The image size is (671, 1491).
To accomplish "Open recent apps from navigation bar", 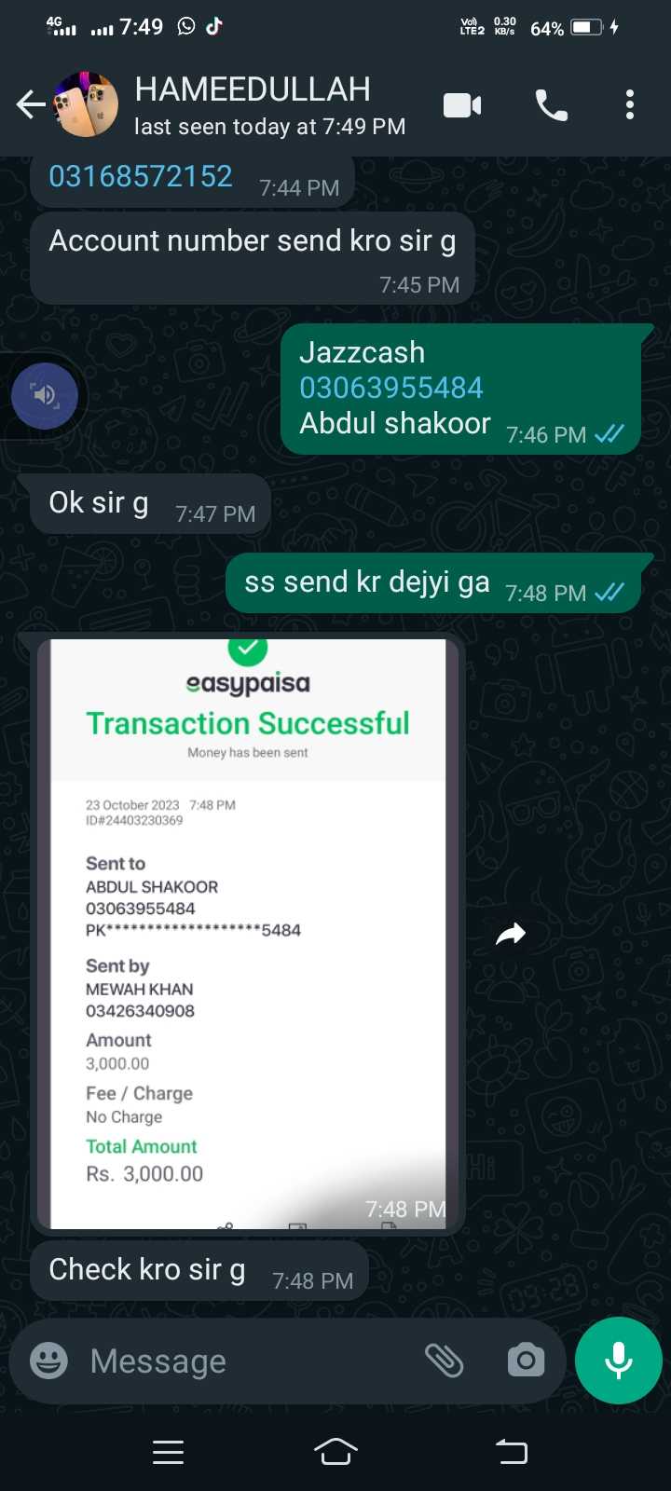I will coord(168,1452).
